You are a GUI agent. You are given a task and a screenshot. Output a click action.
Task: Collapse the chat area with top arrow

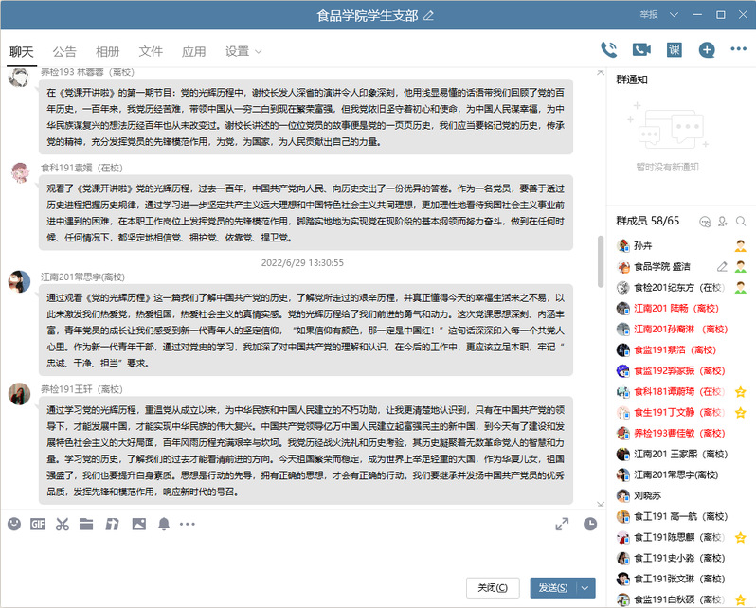point(601,72)
